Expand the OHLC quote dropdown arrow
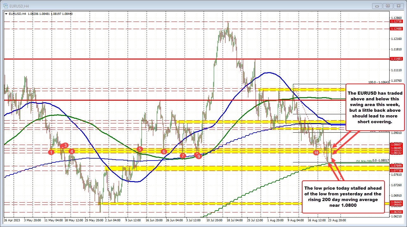407x227 pixels. pyautogui.click(x=6, y=14)
